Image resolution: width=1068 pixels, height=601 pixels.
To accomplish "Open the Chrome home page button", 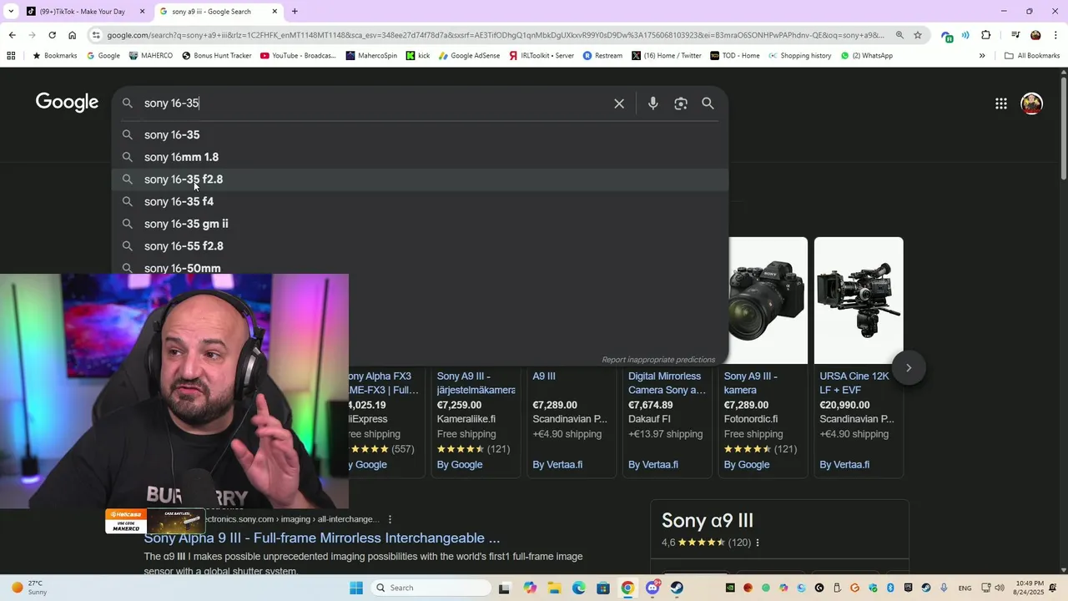I will (x=73, y=35).
